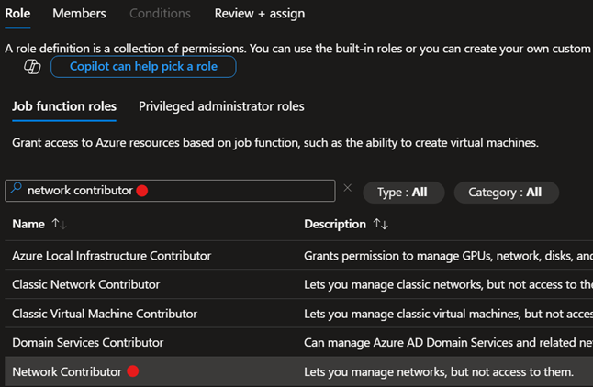Switch to the Role tab
593x387 pixels.
click(x=17, y=14)
